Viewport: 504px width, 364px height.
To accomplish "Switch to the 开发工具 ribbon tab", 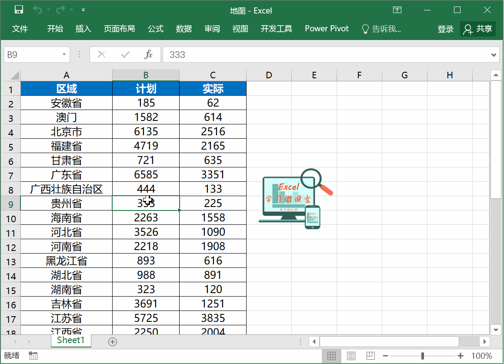I will pos(277,29).
